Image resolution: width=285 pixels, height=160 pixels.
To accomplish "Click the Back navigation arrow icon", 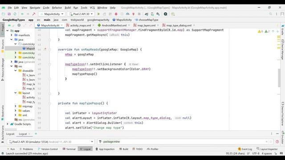I will 22,14.
